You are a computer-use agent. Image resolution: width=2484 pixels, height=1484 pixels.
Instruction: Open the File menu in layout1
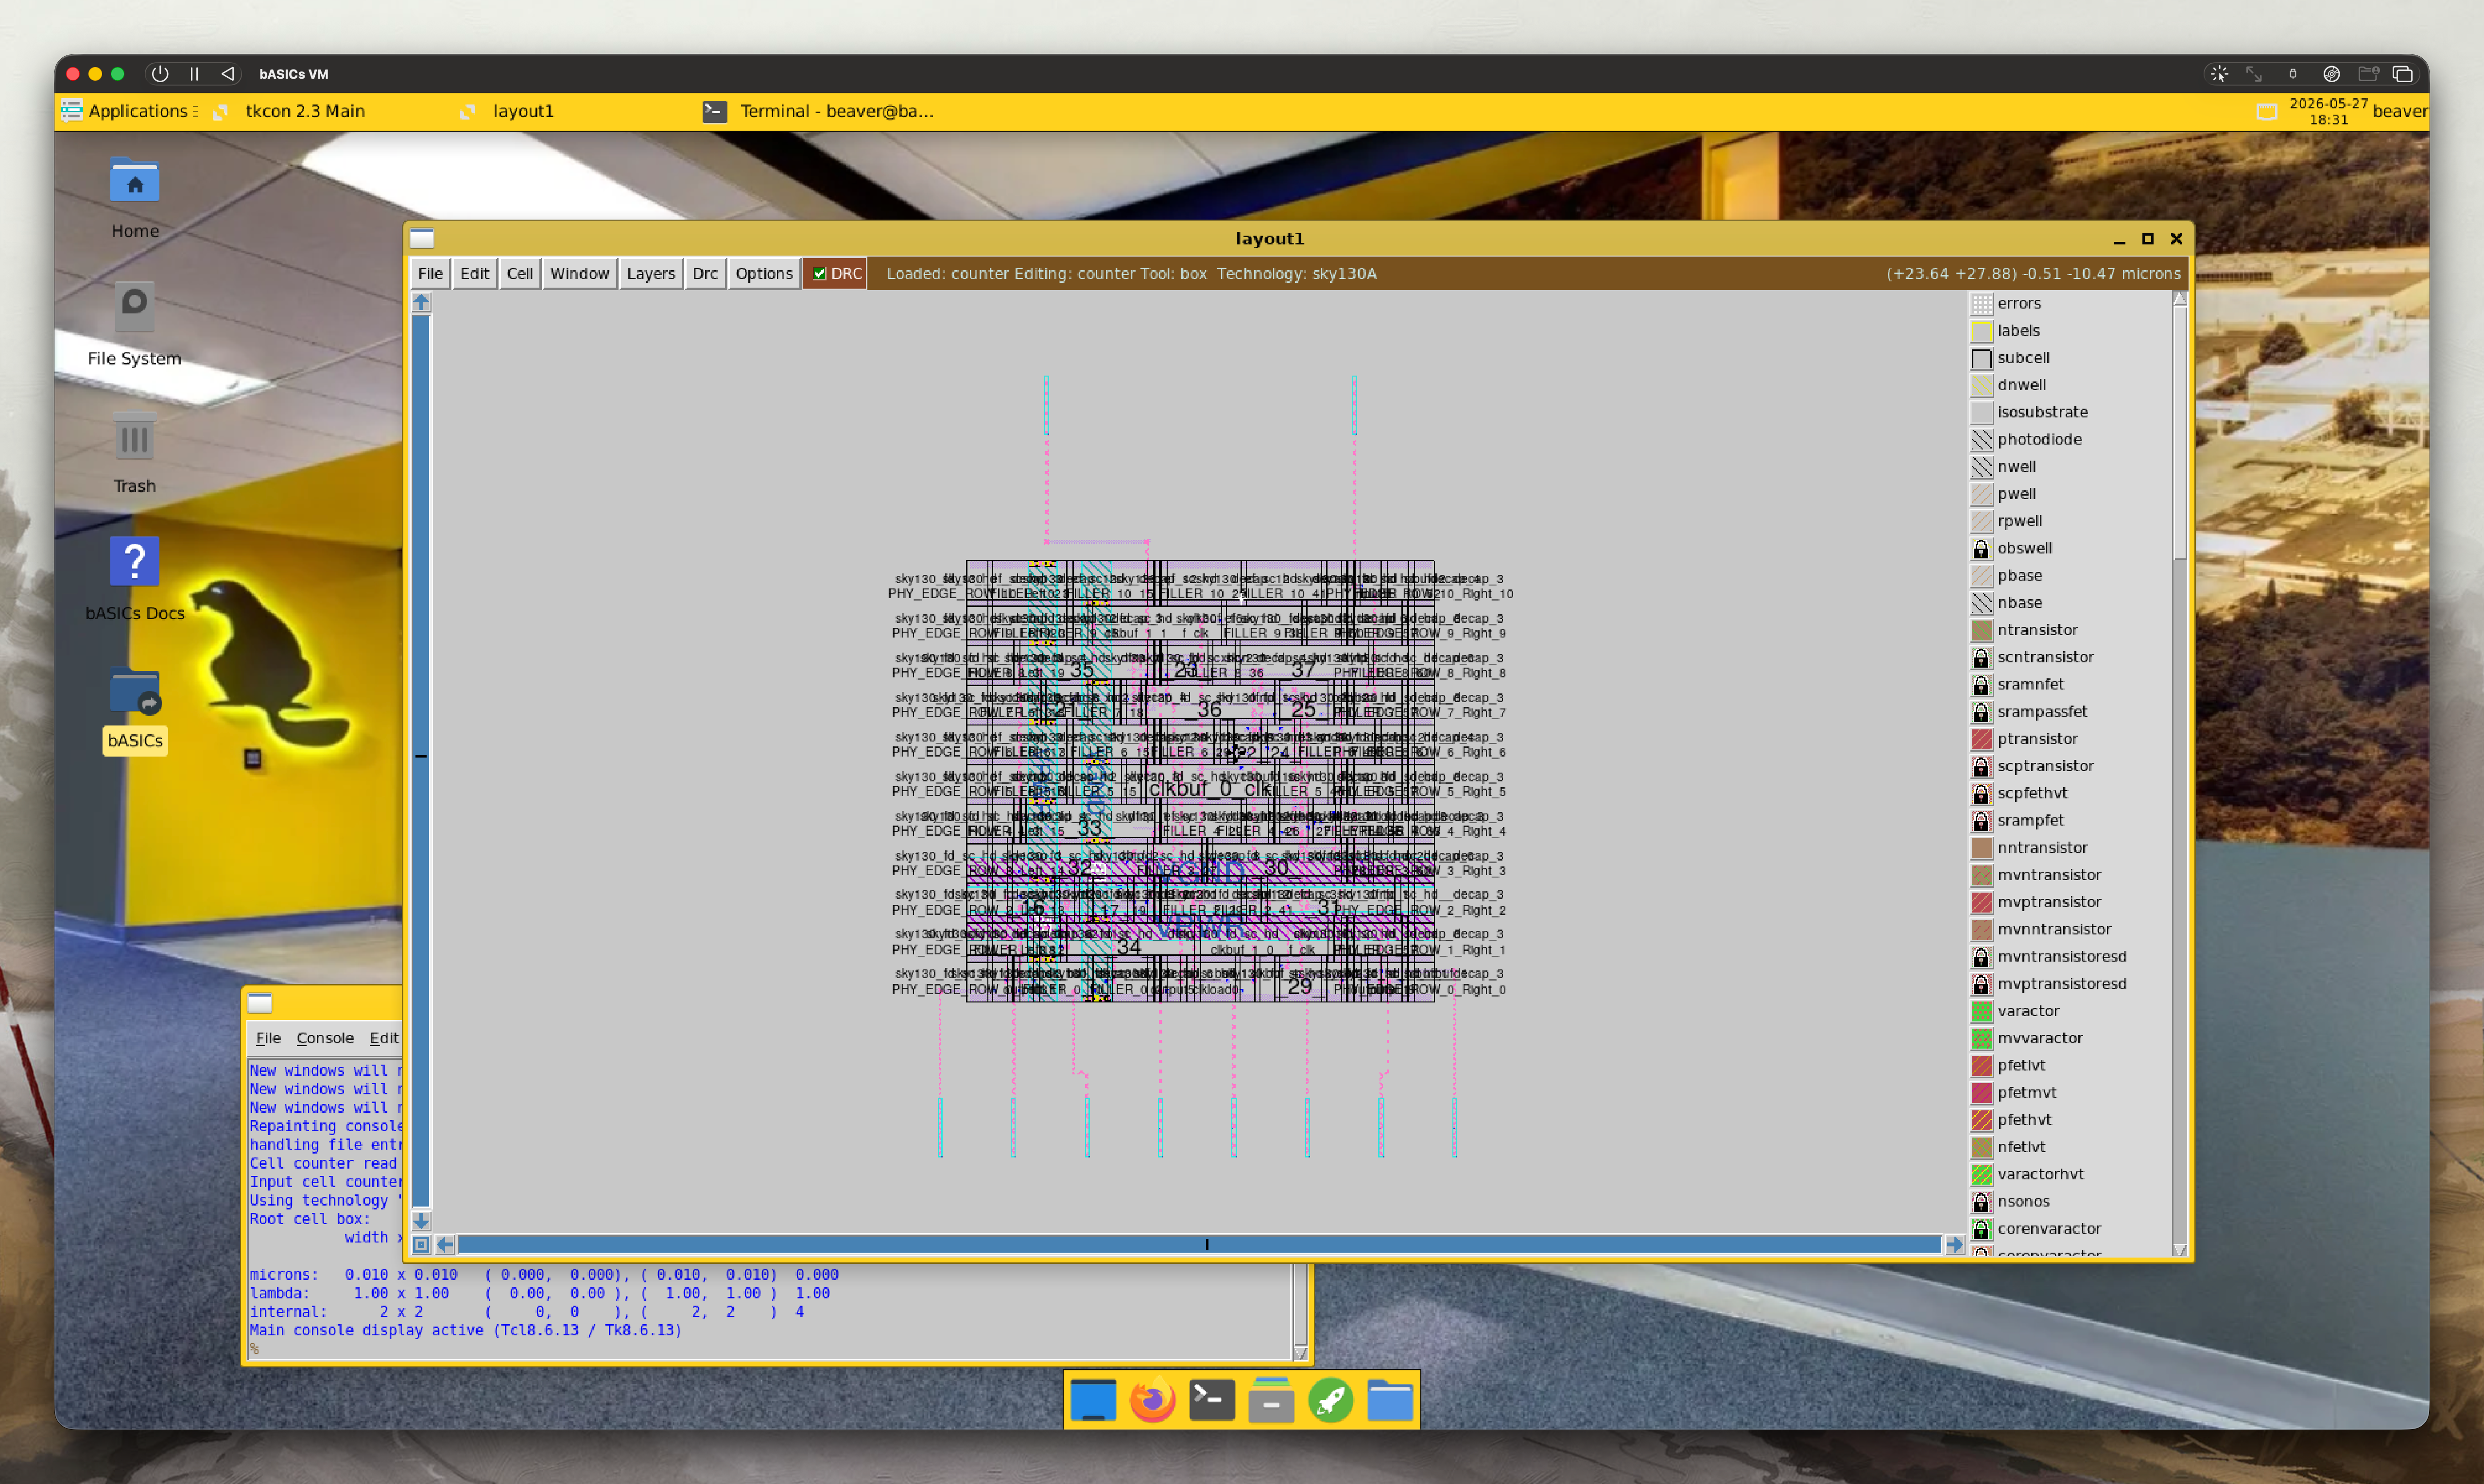[x=430, y=273]
